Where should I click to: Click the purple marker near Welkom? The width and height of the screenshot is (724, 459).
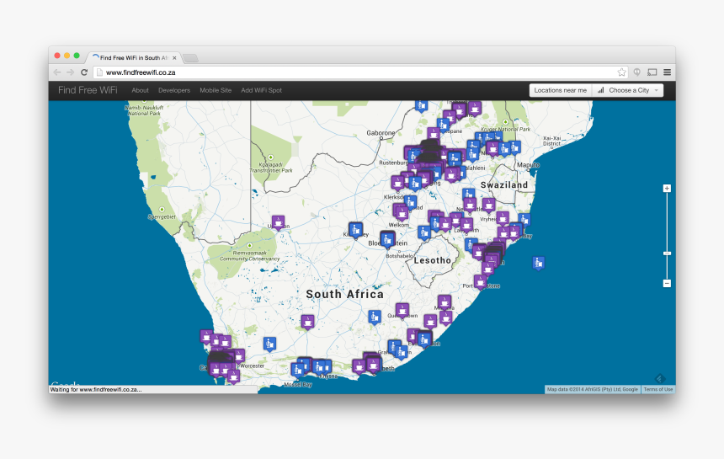tap(402, 212)
